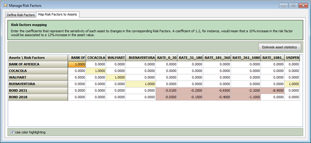Click the Assets \ Risk Factors corner header
Screen dimensions: 311x143
coord(38,58)
